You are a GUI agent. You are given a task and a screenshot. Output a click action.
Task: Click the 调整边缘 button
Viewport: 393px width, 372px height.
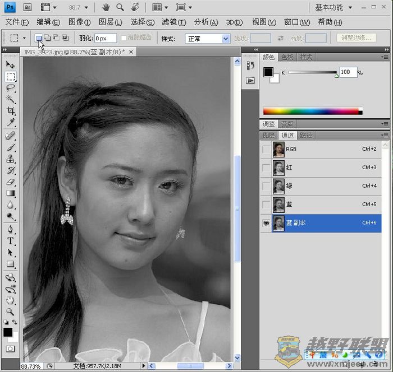coord(357,38)
